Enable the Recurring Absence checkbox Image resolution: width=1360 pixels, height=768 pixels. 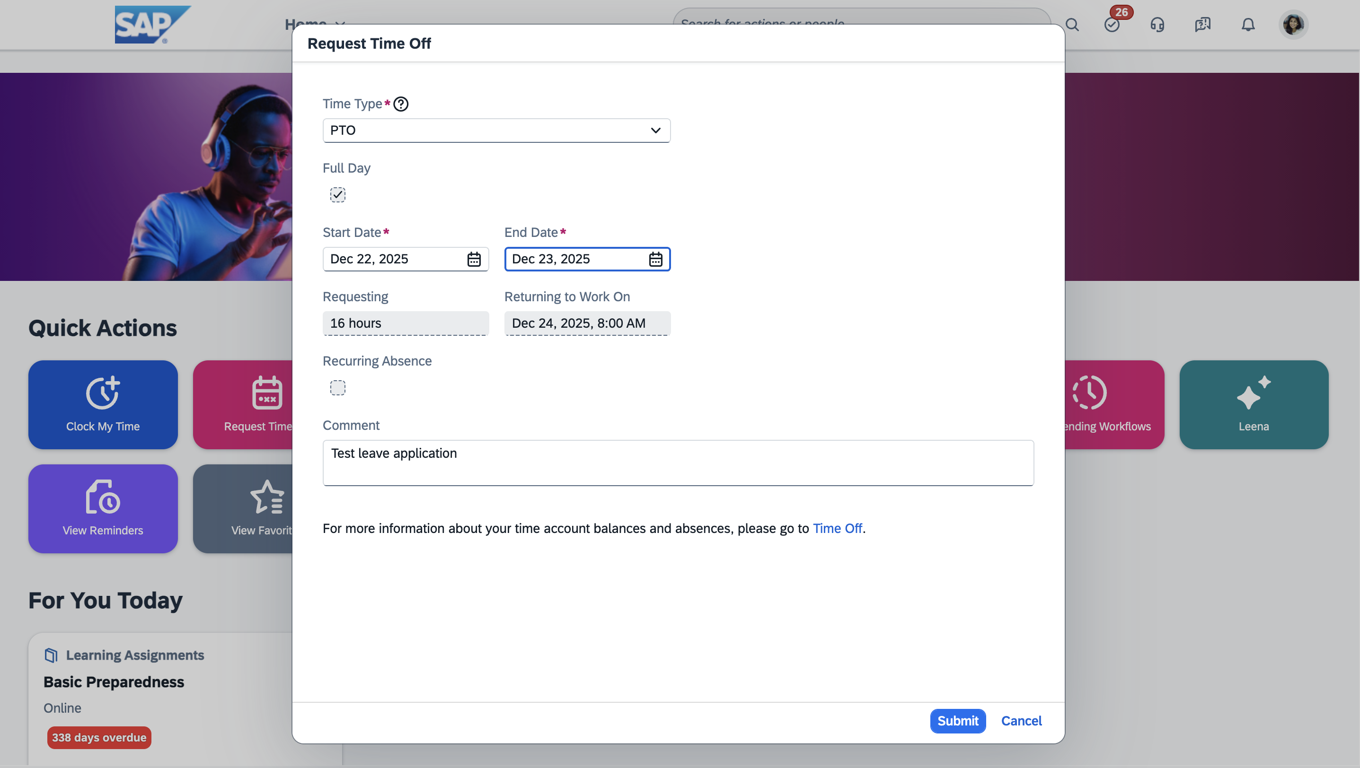click(x=338, y=388)
